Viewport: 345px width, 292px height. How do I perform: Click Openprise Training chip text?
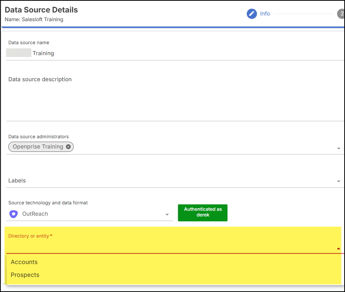pyautogui.click(x=38, y=147)
